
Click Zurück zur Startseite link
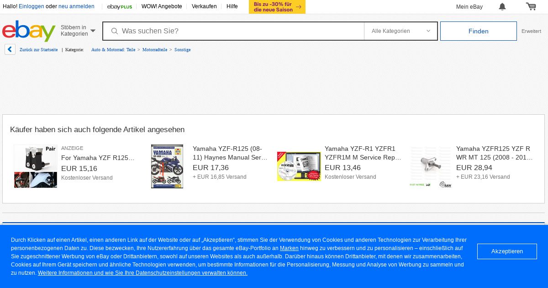(39, 49)
